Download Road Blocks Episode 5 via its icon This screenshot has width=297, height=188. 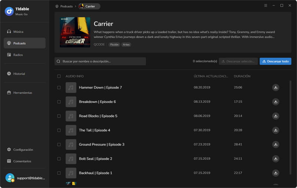(275, 116)
